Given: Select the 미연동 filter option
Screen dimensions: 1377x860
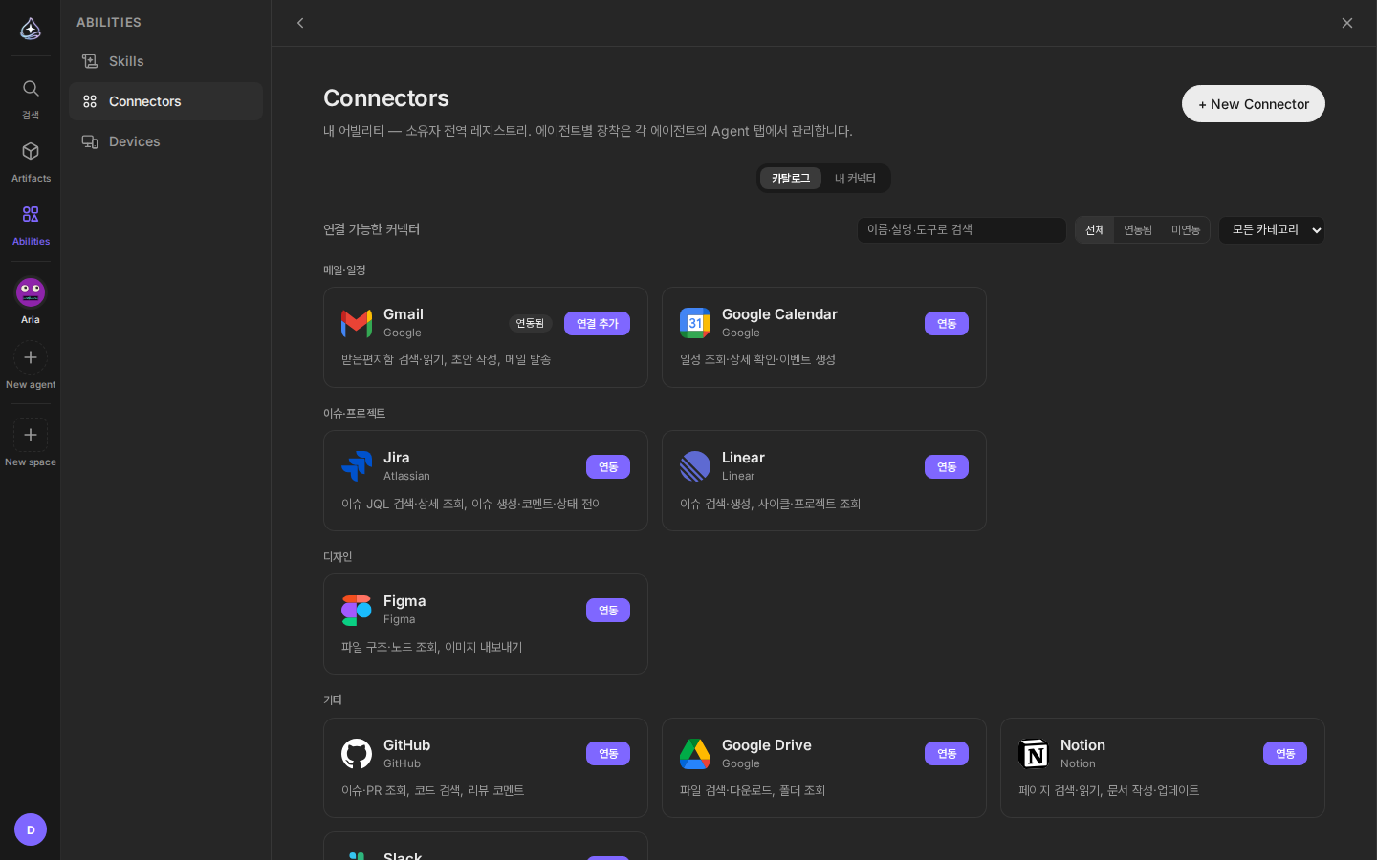Looking at the screenshot, I should (x=1186, y=230).
